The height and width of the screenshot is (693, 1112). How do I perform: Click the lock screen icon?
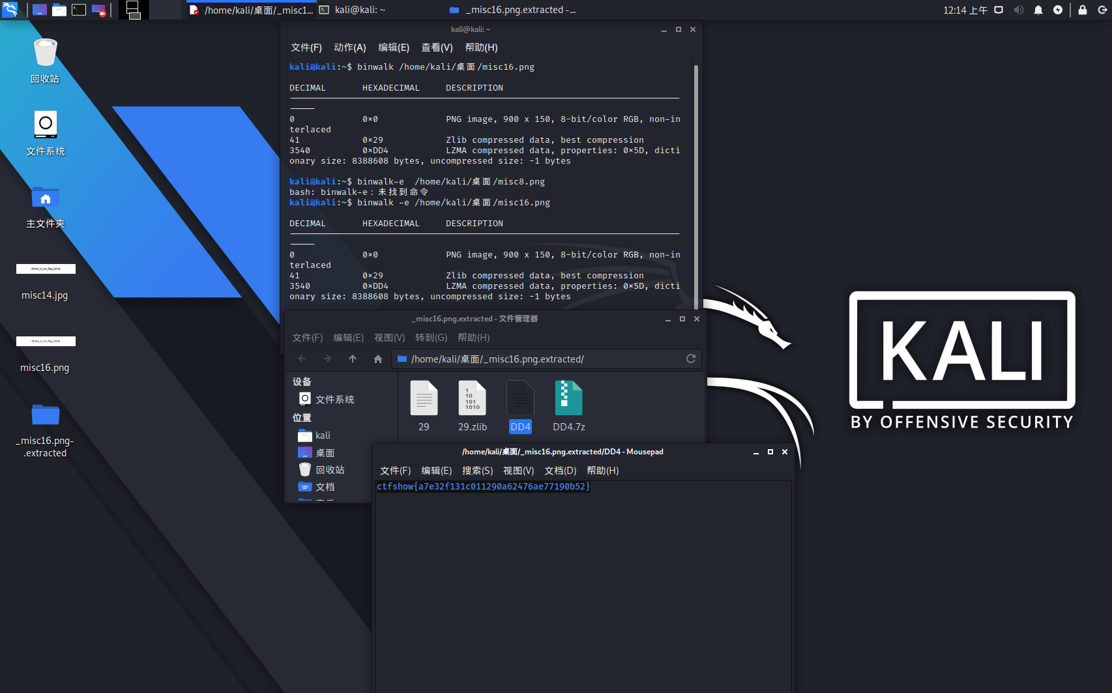pos(1083,10)
